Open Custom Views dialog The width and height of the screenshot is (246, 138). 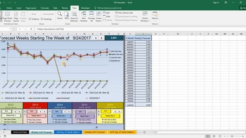pos(23,16)
